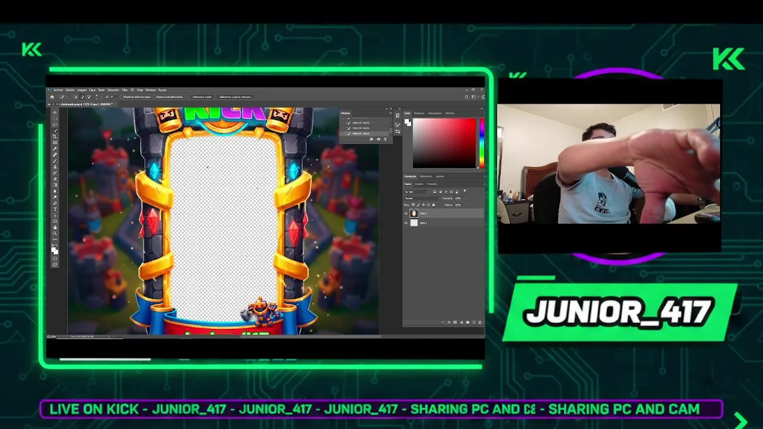Open the Historia panel menu
Viewport: 763px width, 429px height.
pyautogui.click(x=390, y=113)
